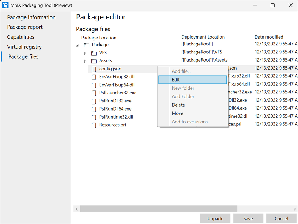298x224 pixels.
Task: Open the Virtual registry section
Action: tap(24, 47)
